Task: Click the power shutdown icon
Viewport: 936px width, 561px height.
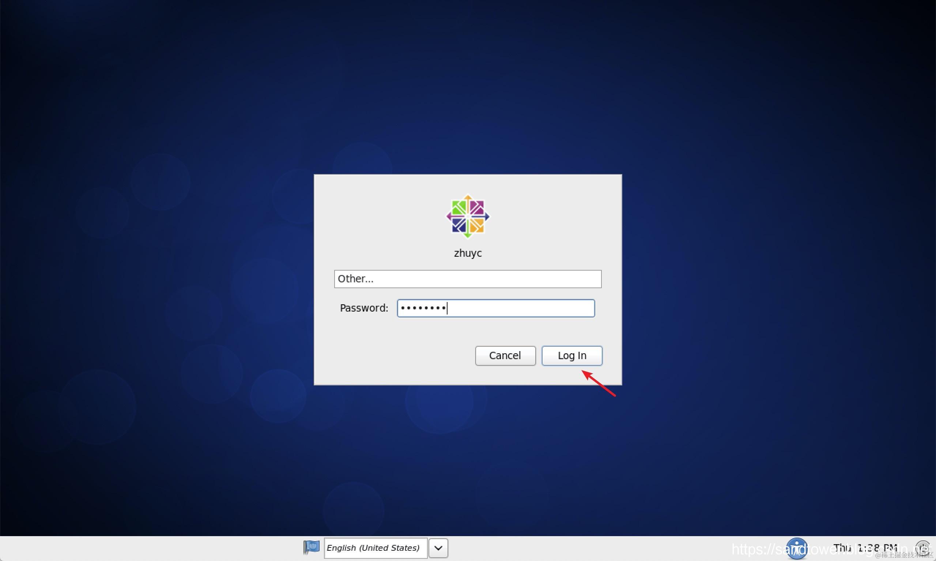Action: pos(922,548)
